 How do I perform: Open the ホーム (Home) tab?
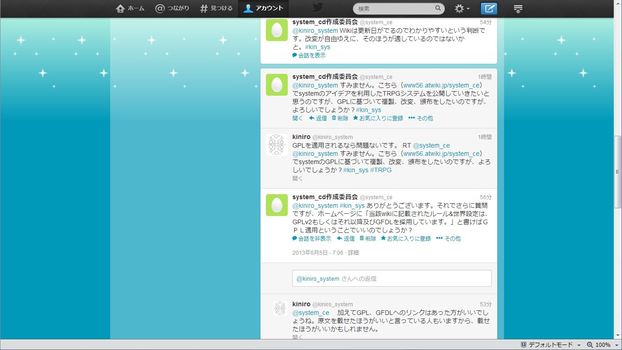[x=130, y=8]
